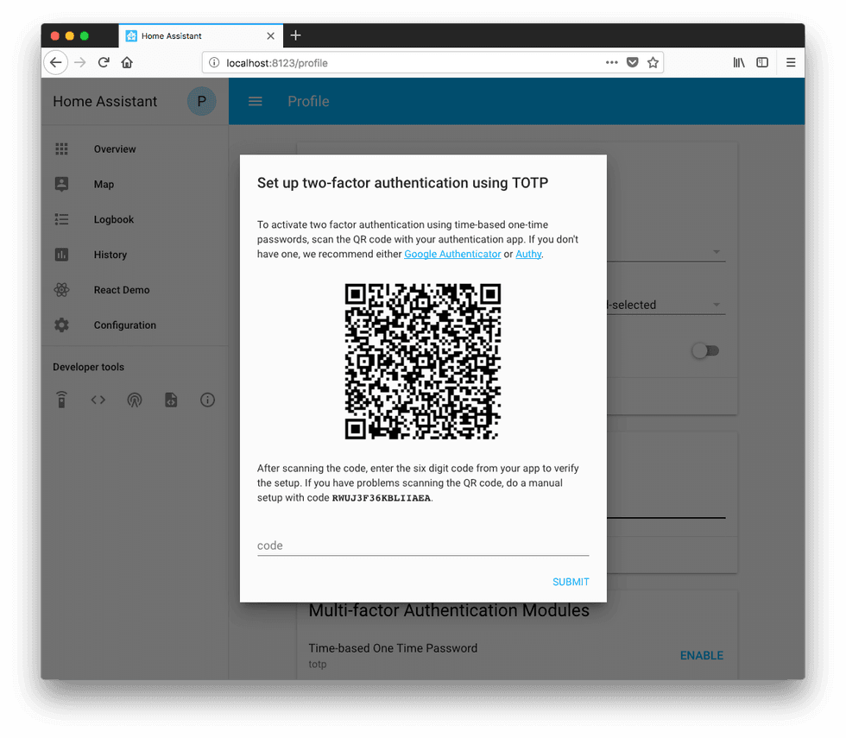Click the Google Authenticator link
Viewport: 846px width, 738px height.
click(452, 254)
